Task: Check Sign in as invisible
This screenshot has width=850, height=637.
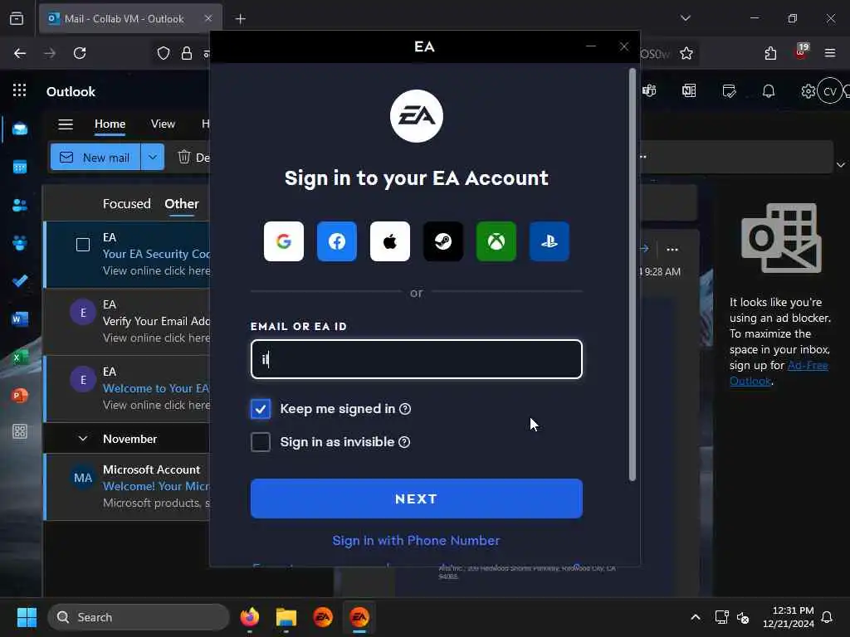Action: pos(261,442)
